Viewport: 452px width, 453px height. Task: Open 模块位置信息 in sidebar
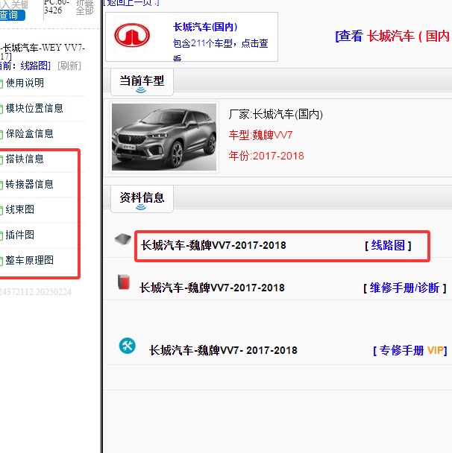coord(34,108)
